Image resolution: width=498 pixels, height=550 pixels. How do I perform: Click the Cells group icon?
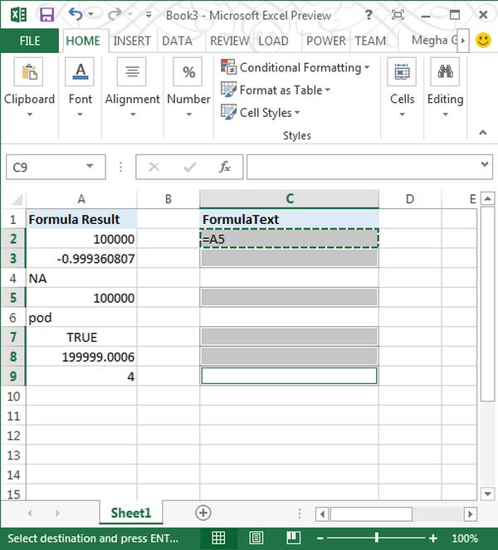[x=402, y=72]
